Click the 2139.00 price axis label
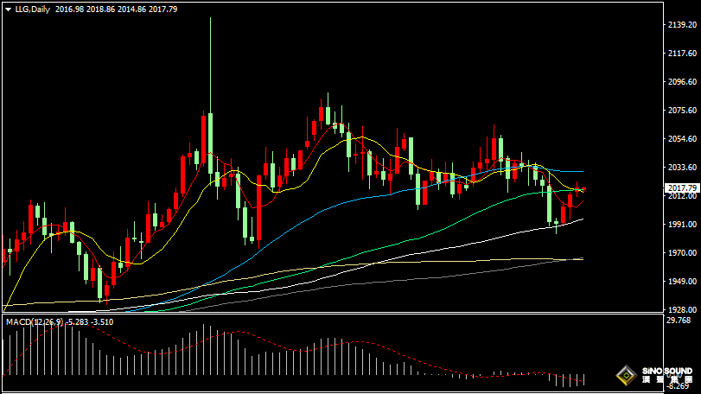Screen dimensions: 701x394 click(682, 26)
